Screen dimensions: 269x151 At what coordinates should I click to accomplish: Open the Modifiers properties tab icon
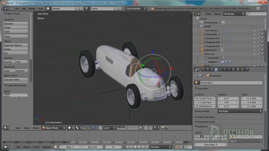point(225,69)
